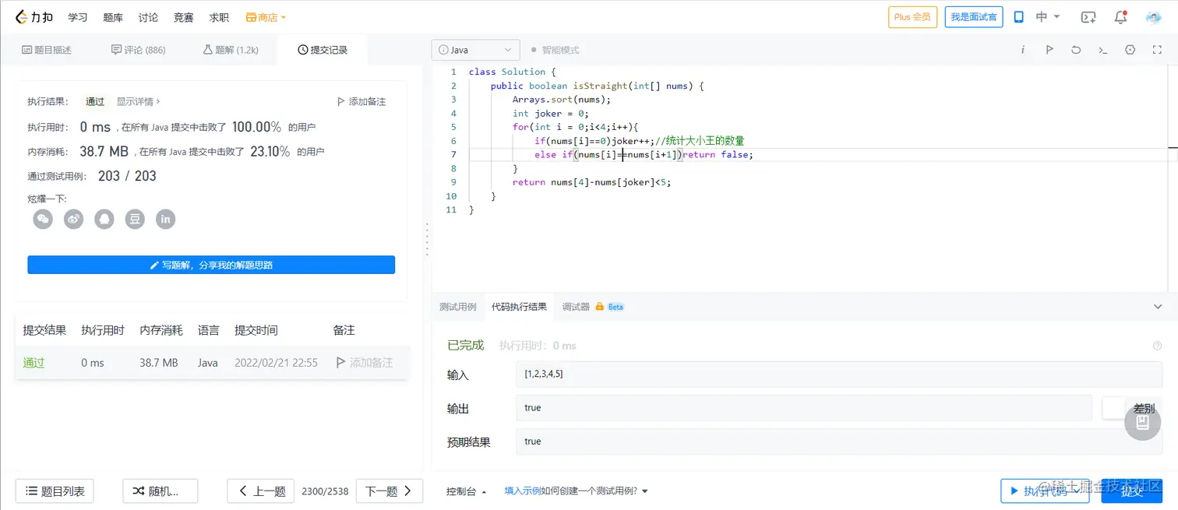Click 添加备注 in submission row
The height and width of the screenshot is (510, 1178).
[x=364, y=363]
